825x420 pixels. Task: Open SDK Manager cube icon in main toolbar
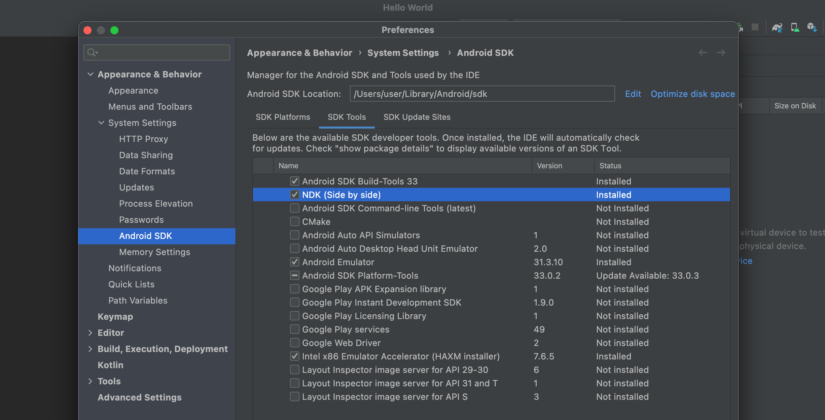812,27
